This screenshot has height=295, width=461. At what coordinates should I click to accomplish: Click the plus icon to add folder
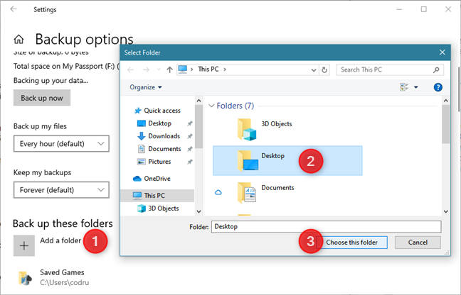coord(24,245)
